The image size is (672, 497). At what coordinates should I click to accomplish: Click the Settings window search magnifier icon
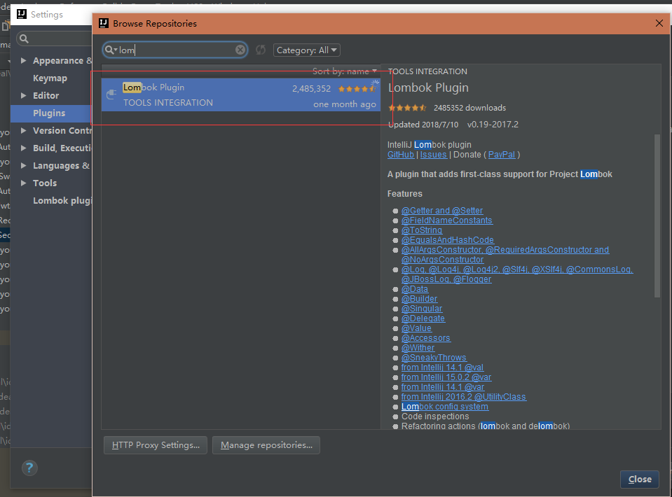tap(25, 39)
